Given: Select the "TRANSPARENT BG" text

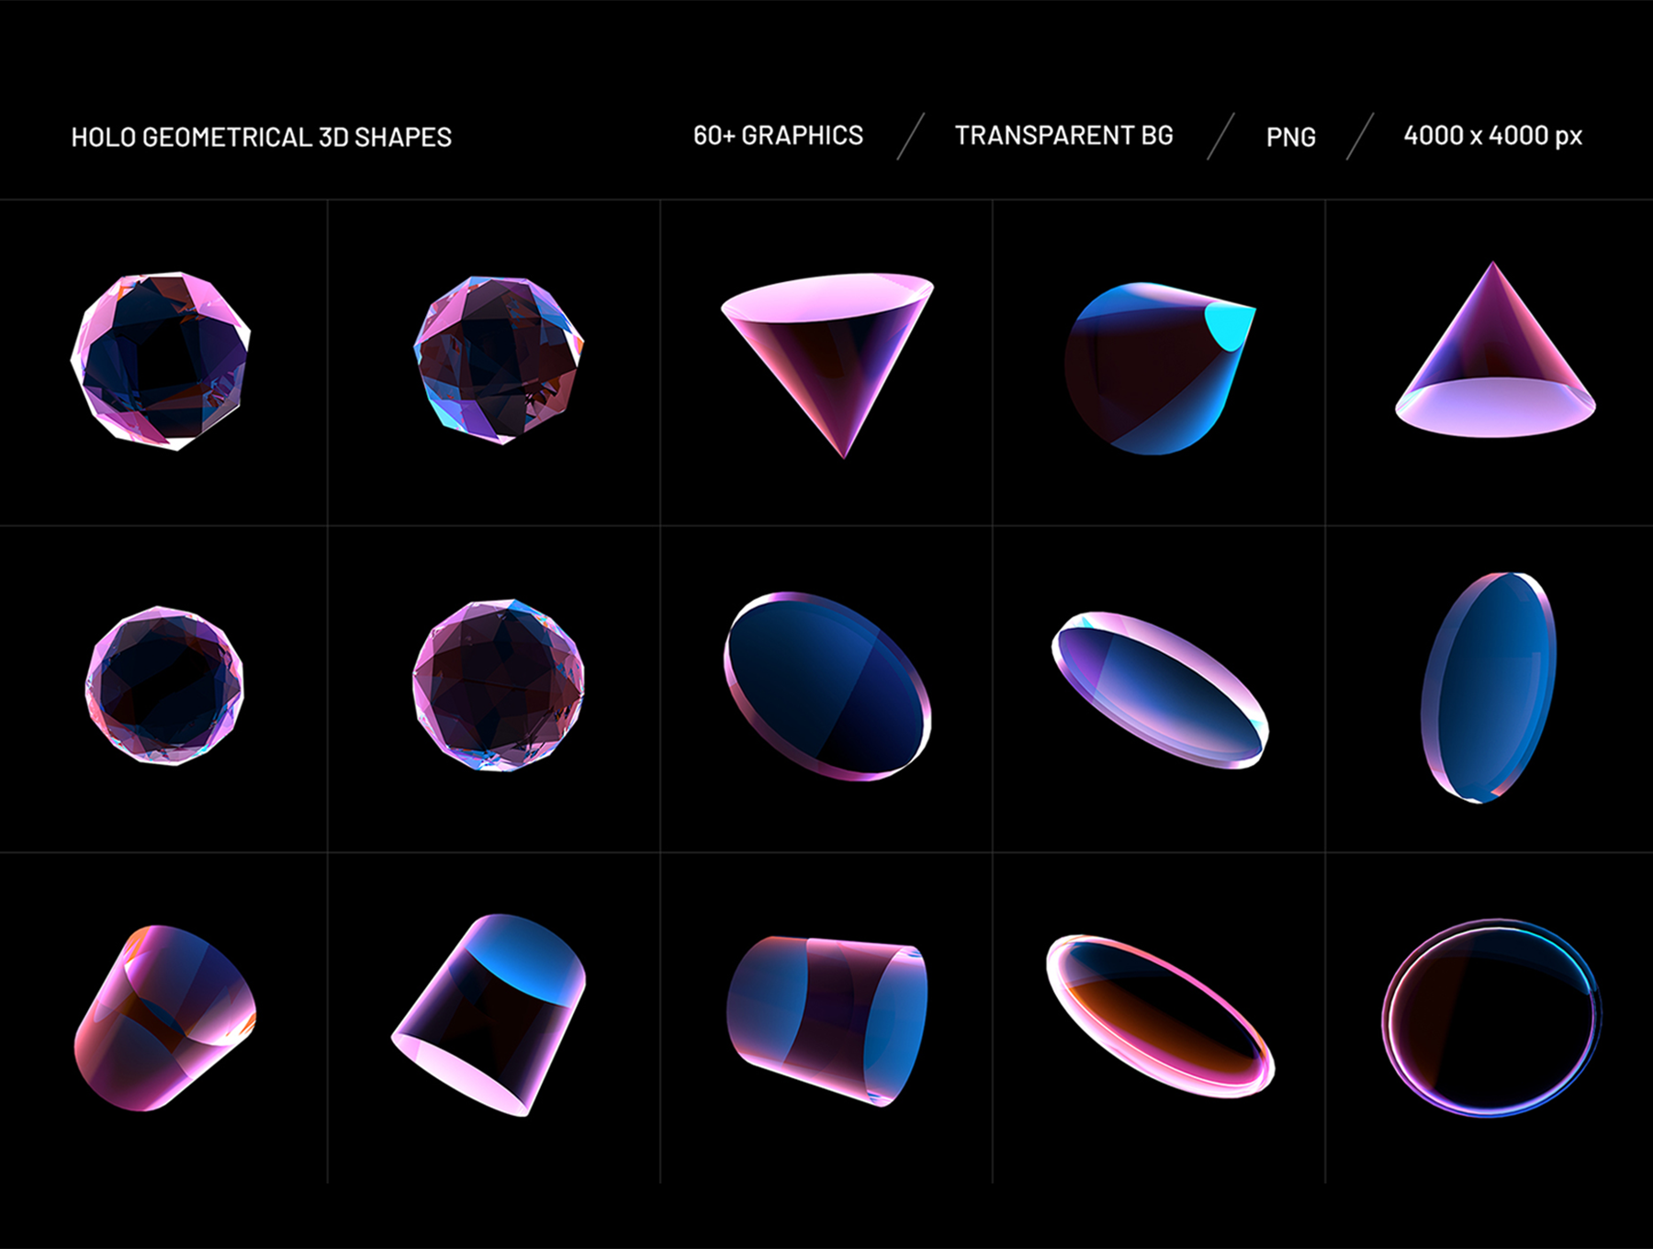Looking at the screenshot, I should tap(1063, 136).
